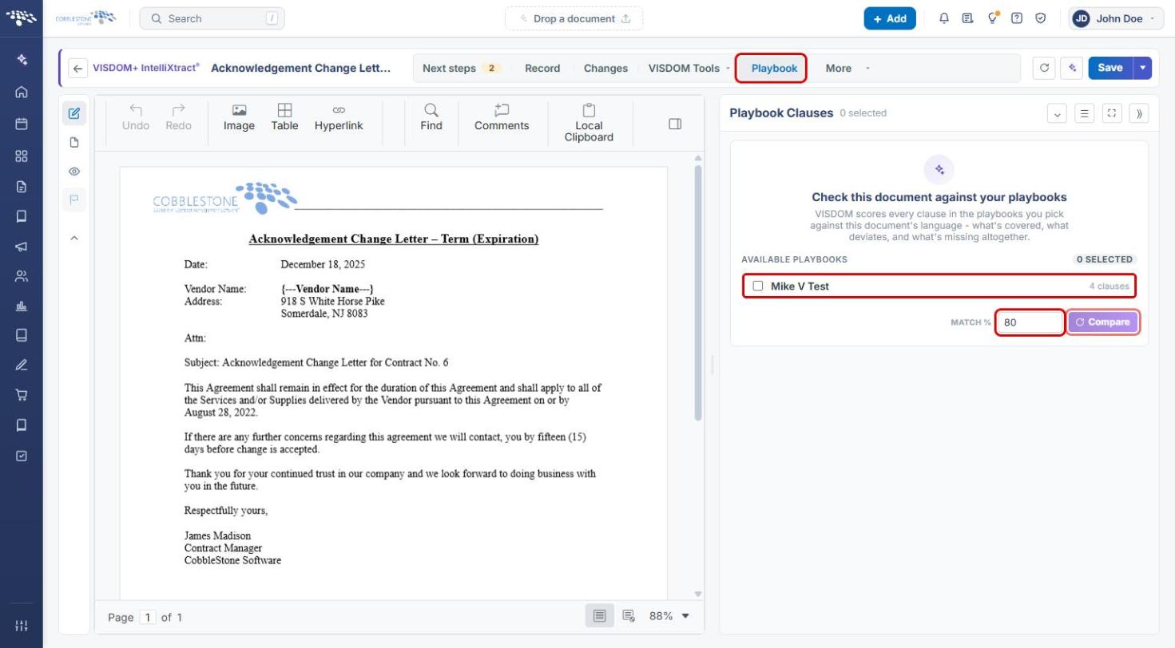Collapse the left tool strip with up chevron

tap(74, 238)
